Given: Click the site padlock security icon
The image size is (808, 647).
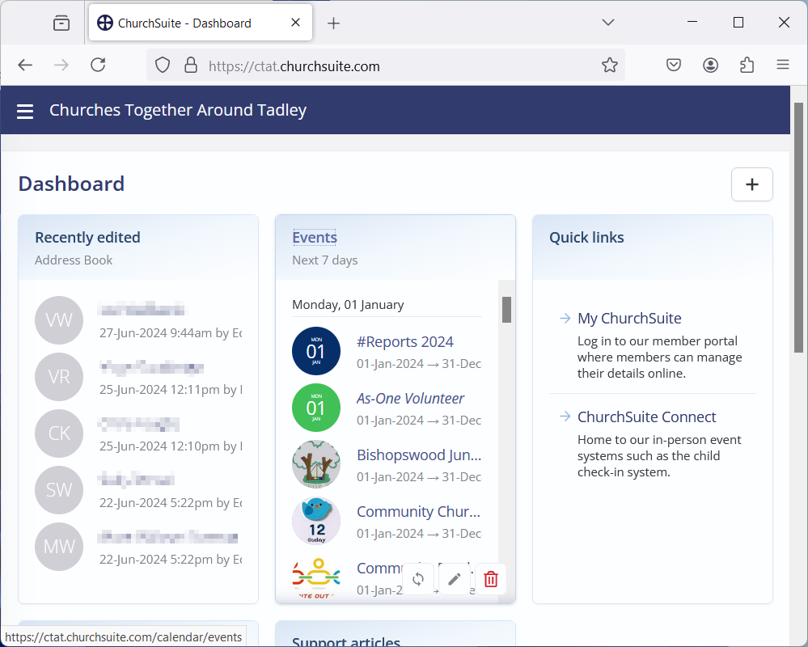Looking at the screenshot, I should point(191,65).
